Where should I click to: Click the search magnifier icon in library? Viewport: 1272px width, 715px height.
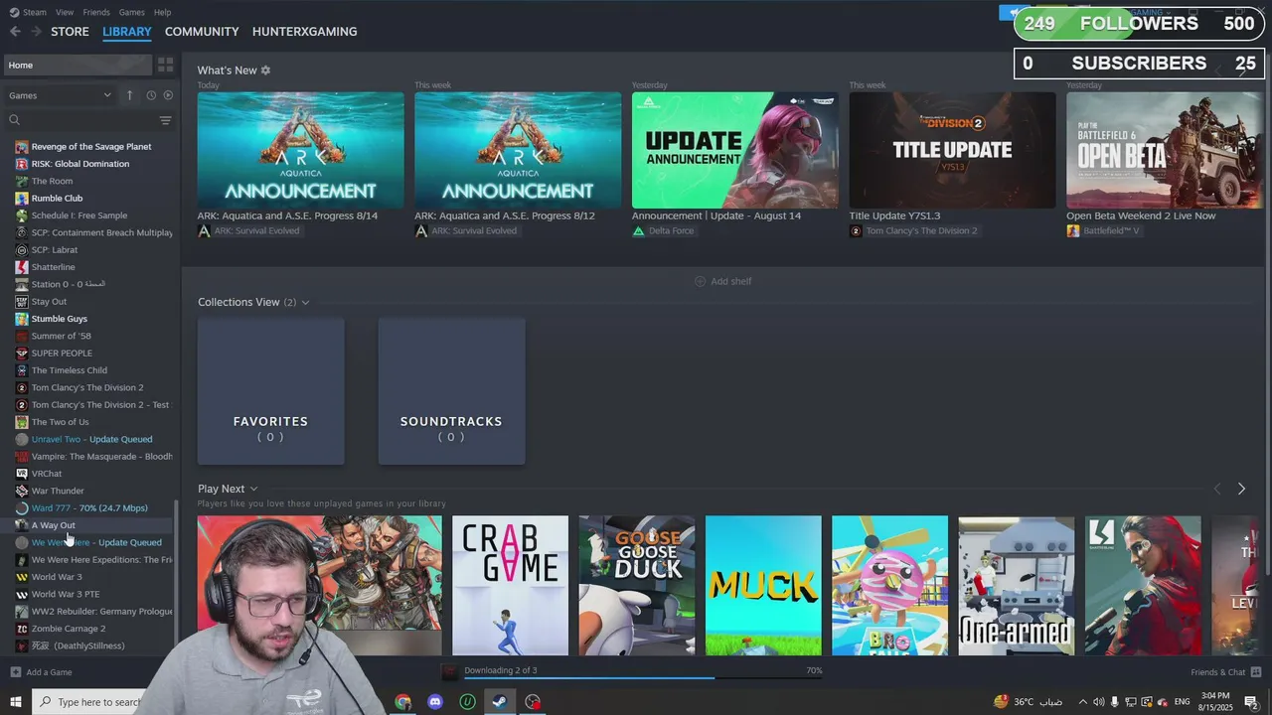(x=14, y=120)
